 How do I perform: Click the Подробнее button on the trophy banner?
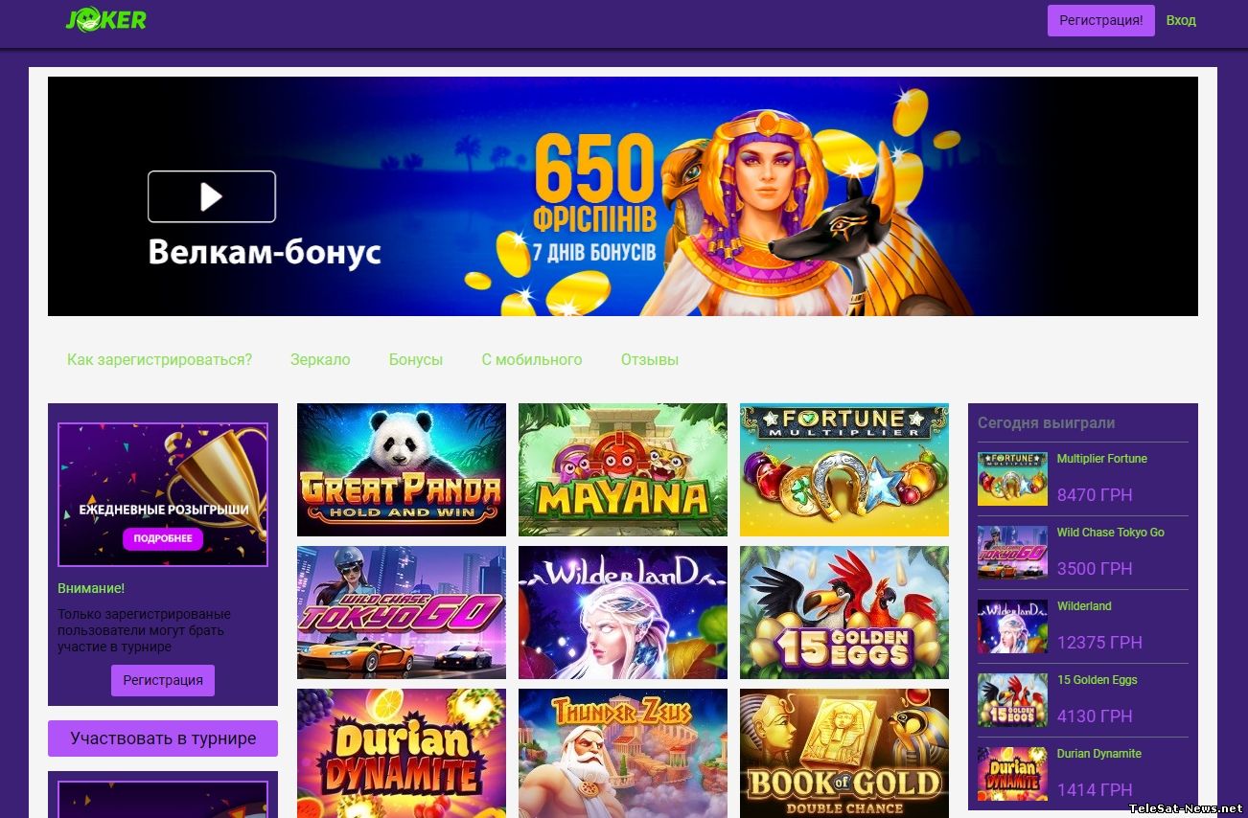163,538
